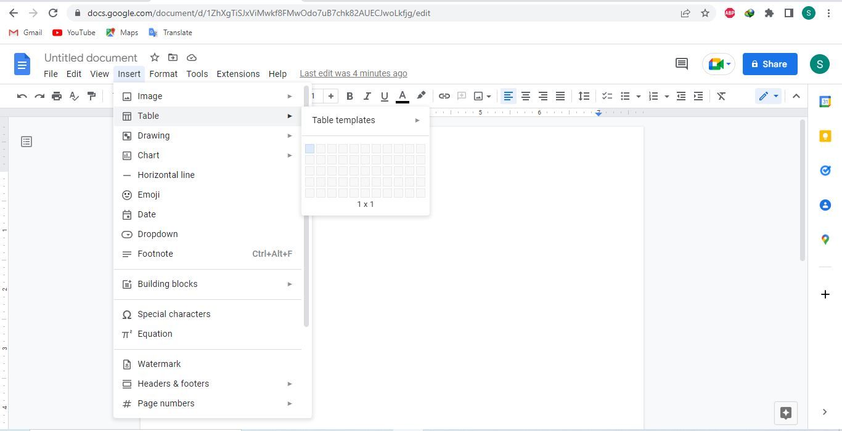The image size is (842, 431).
Task: Open the comment history icon
Action: (x=681, y=63)
